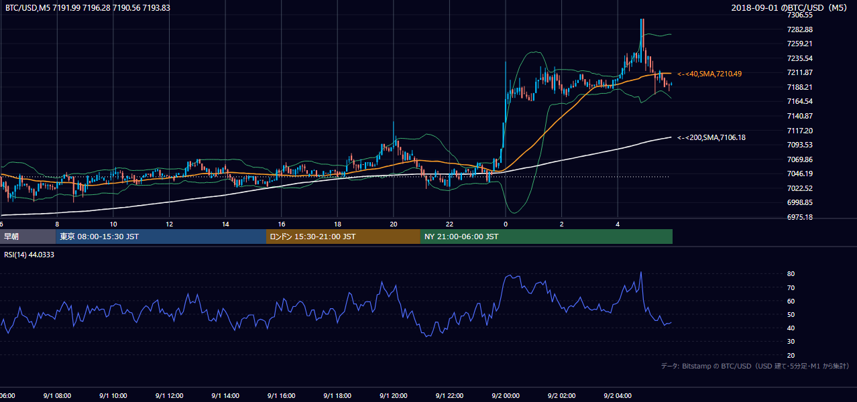857x402 pixels.
Task: Click hour tick 16 under the price chart
Action: pos(282,224)
